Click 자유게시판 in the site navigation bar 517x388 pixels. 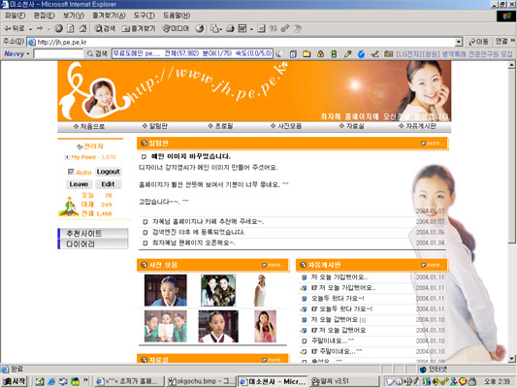[x=417, y=126]
